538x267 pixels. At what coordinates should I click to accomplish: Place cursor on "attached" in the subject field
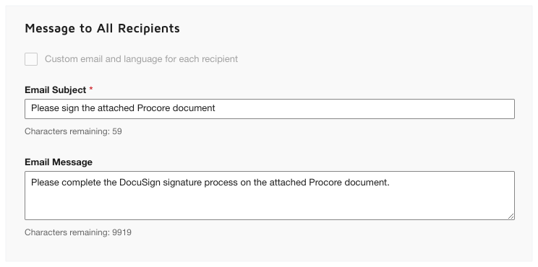116,108
